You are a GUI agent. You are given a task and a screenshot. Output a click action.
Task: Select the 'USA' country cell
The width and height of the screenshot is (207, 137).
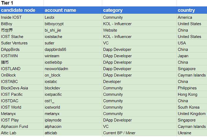[x=192, y=43]
